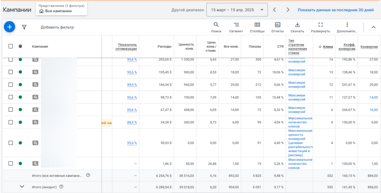
Task: Open the Дополнительно three-dot menu
Action: pos(347,27)
